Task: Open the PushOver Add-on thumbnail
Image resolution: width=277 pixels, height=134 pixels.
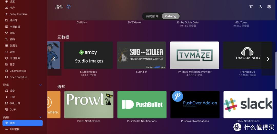Action: (195, 105)
